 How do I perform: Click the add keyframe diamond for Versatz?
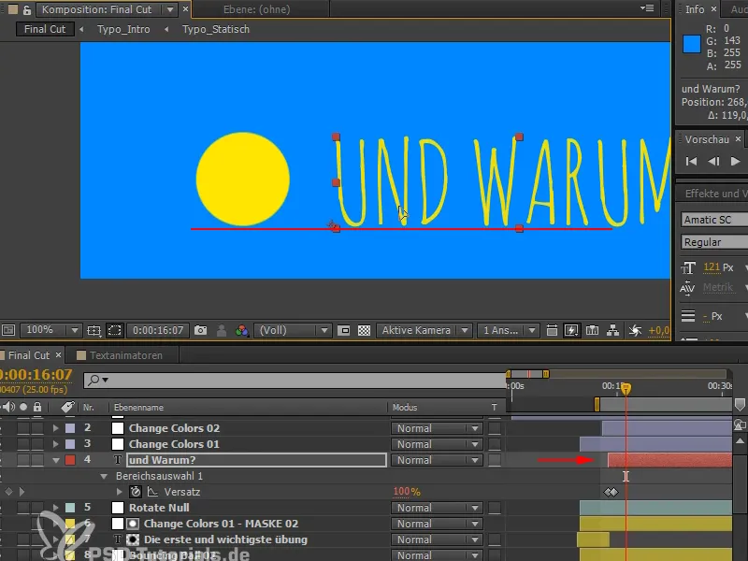(8, 492)
